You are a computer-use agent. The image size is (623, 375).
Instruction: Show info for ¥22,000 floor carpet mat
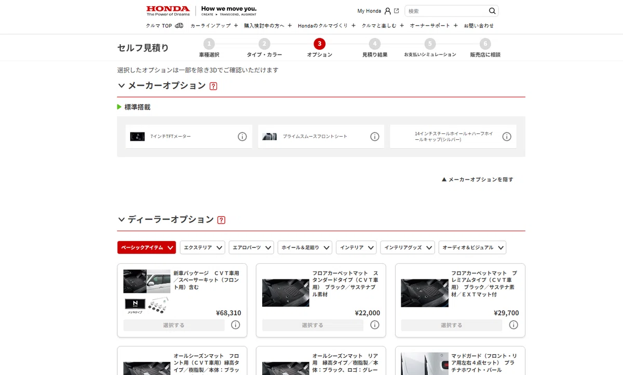(375, 325)
